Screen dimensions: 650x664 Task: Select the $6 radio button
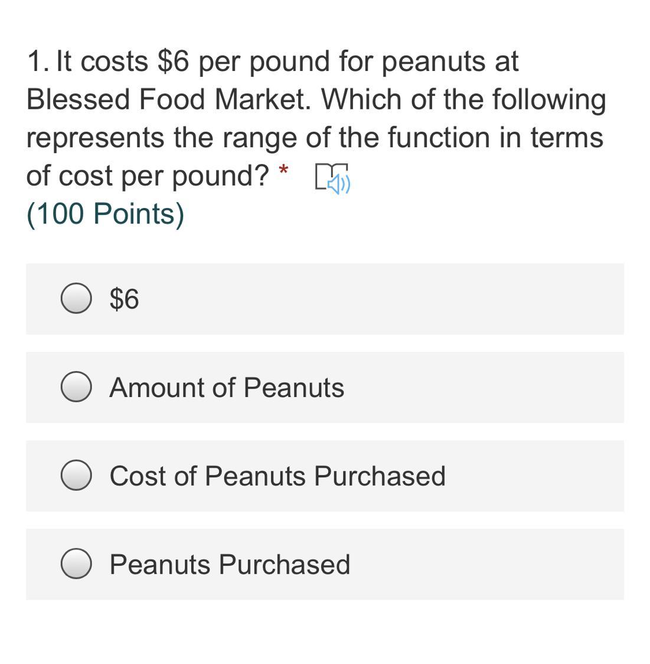pos(76,298)
